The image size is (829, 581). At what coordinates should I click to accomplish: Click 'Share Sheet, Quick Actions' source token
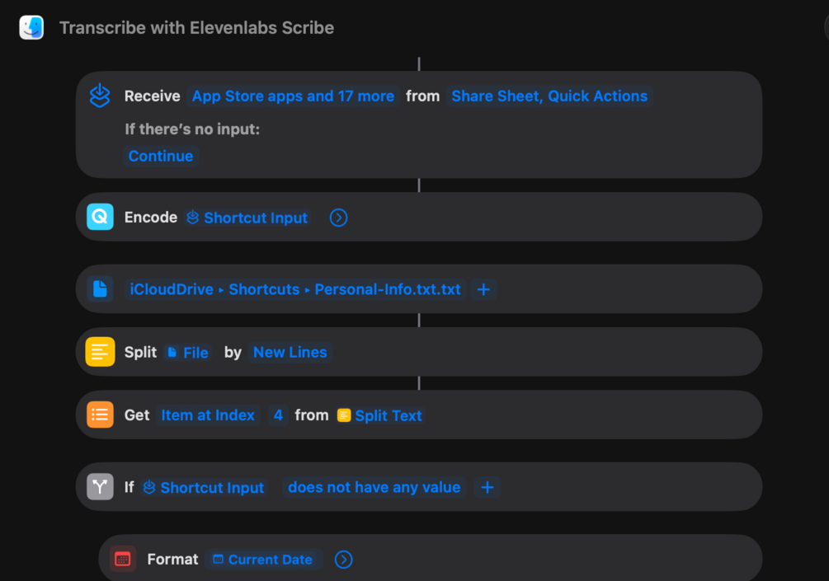pos(549,96)
